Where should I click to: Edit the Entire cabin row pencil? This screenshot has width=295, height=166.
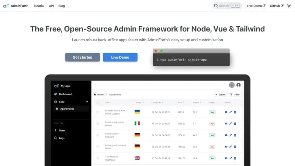click(x=230, y=135)
